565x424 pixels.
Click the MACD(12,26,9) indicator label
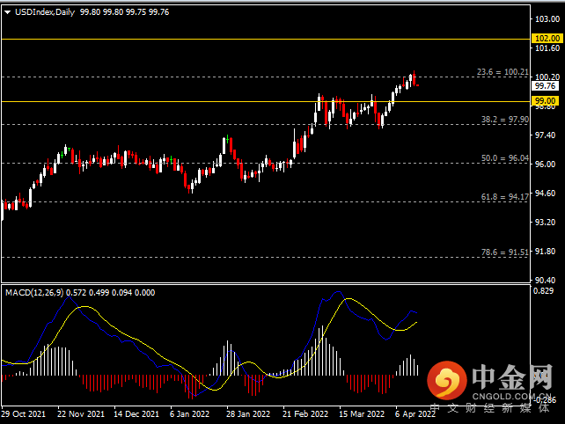pos(34,293)
